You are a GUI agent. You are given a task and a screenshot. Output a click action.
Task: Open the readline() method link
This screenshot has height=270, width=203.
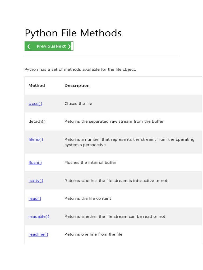click(x=38, y=234)
